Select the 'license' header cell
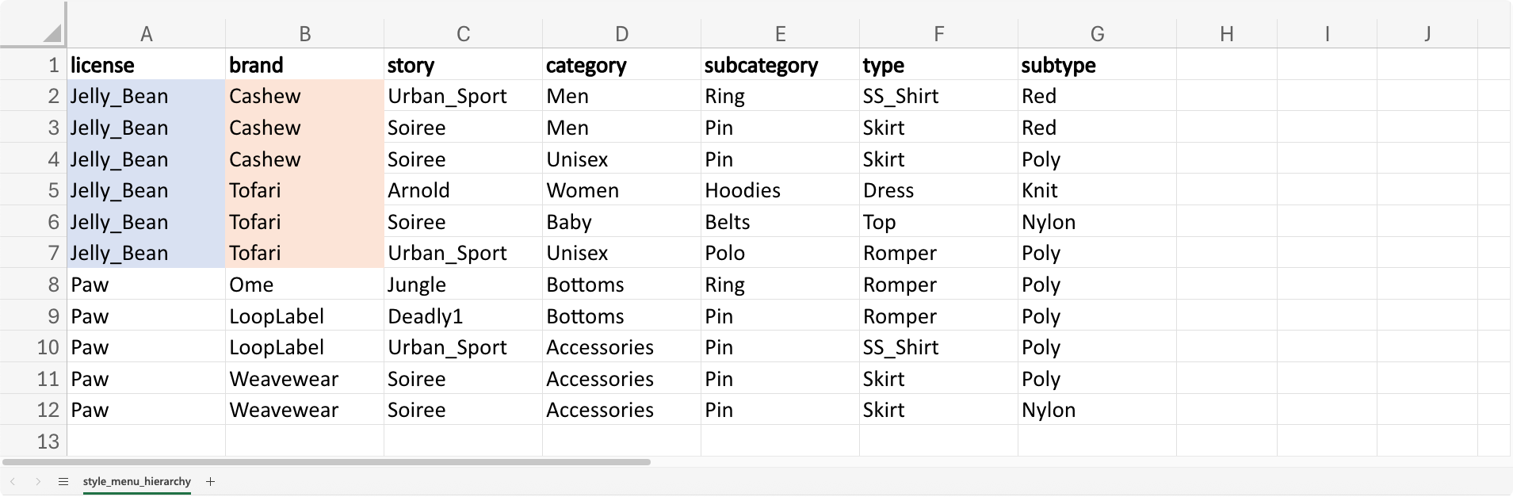1513x497 pixels. [x=146, y=65]
